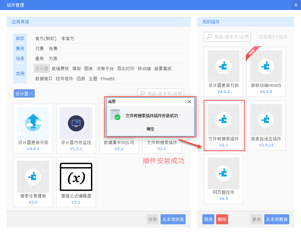The height and width of the screenshot is (234, 301).
Task: Click the grey 安装 button
Action: 153,219
